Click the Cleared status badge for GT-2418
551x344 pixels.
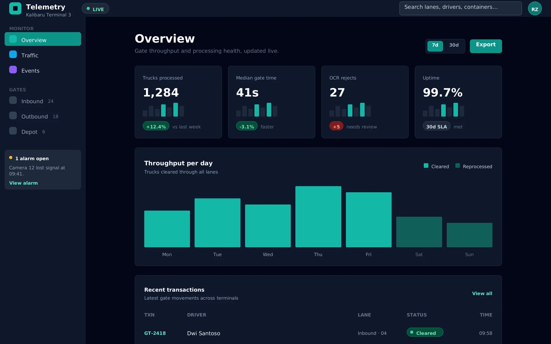tap(425, 332)
